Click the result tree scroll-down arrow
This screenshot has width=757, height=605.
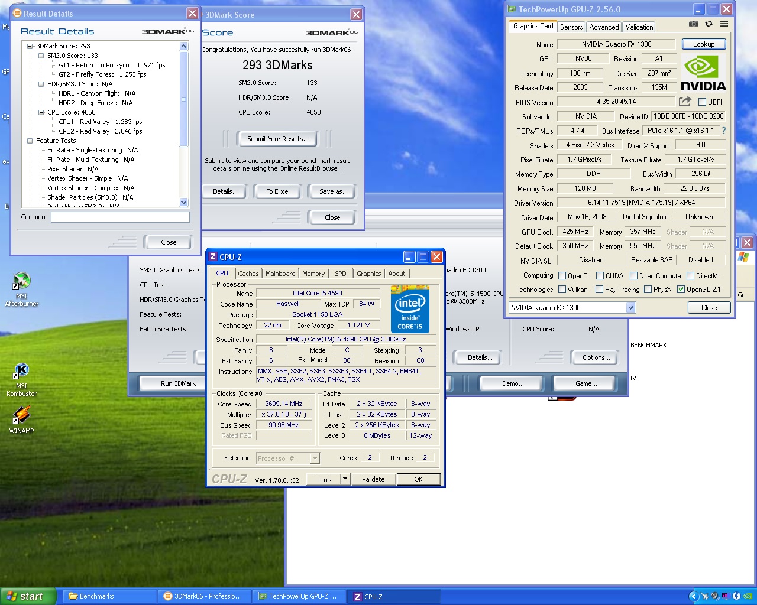(x=183, y=203)
